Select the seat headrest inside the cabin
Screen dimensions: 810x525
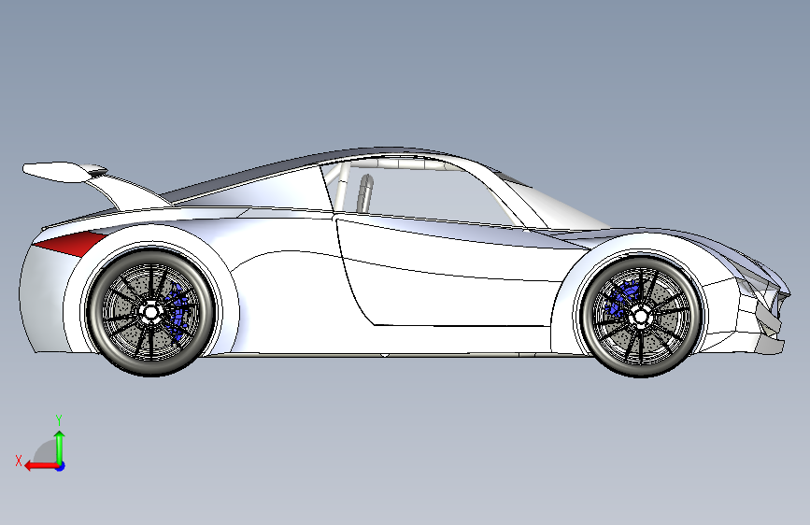pyautogui.click(x=364, y=193)
